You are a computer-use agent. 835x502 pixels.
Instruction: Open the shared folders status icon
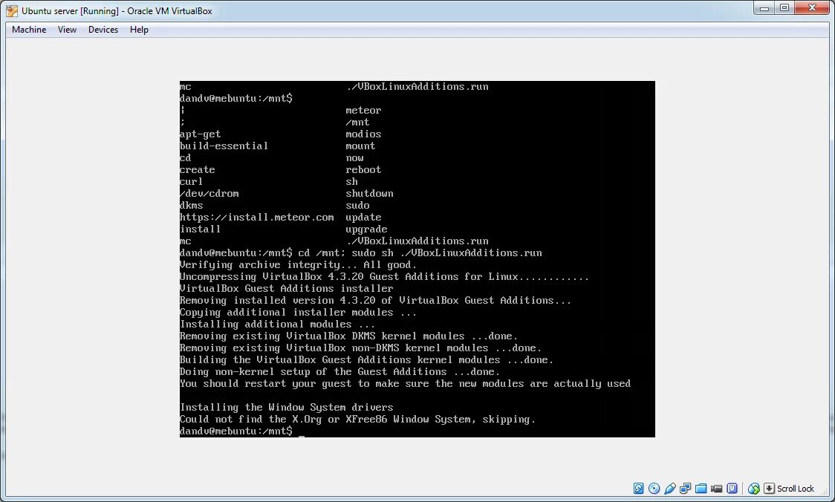(701, 488)
